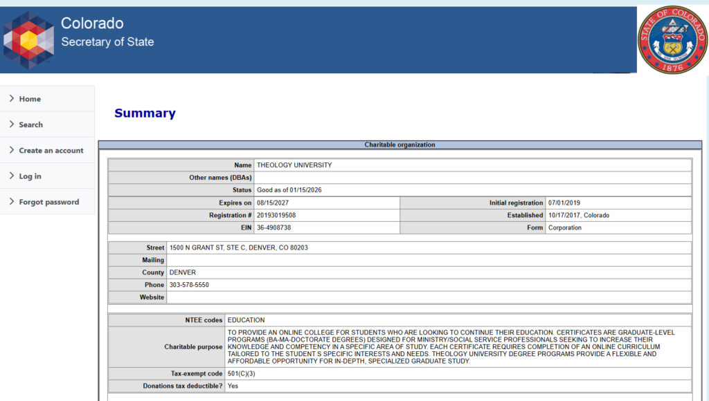
Task: Click the registration number 20193019508
Action: pyautogui.click(x=281, y=216)
